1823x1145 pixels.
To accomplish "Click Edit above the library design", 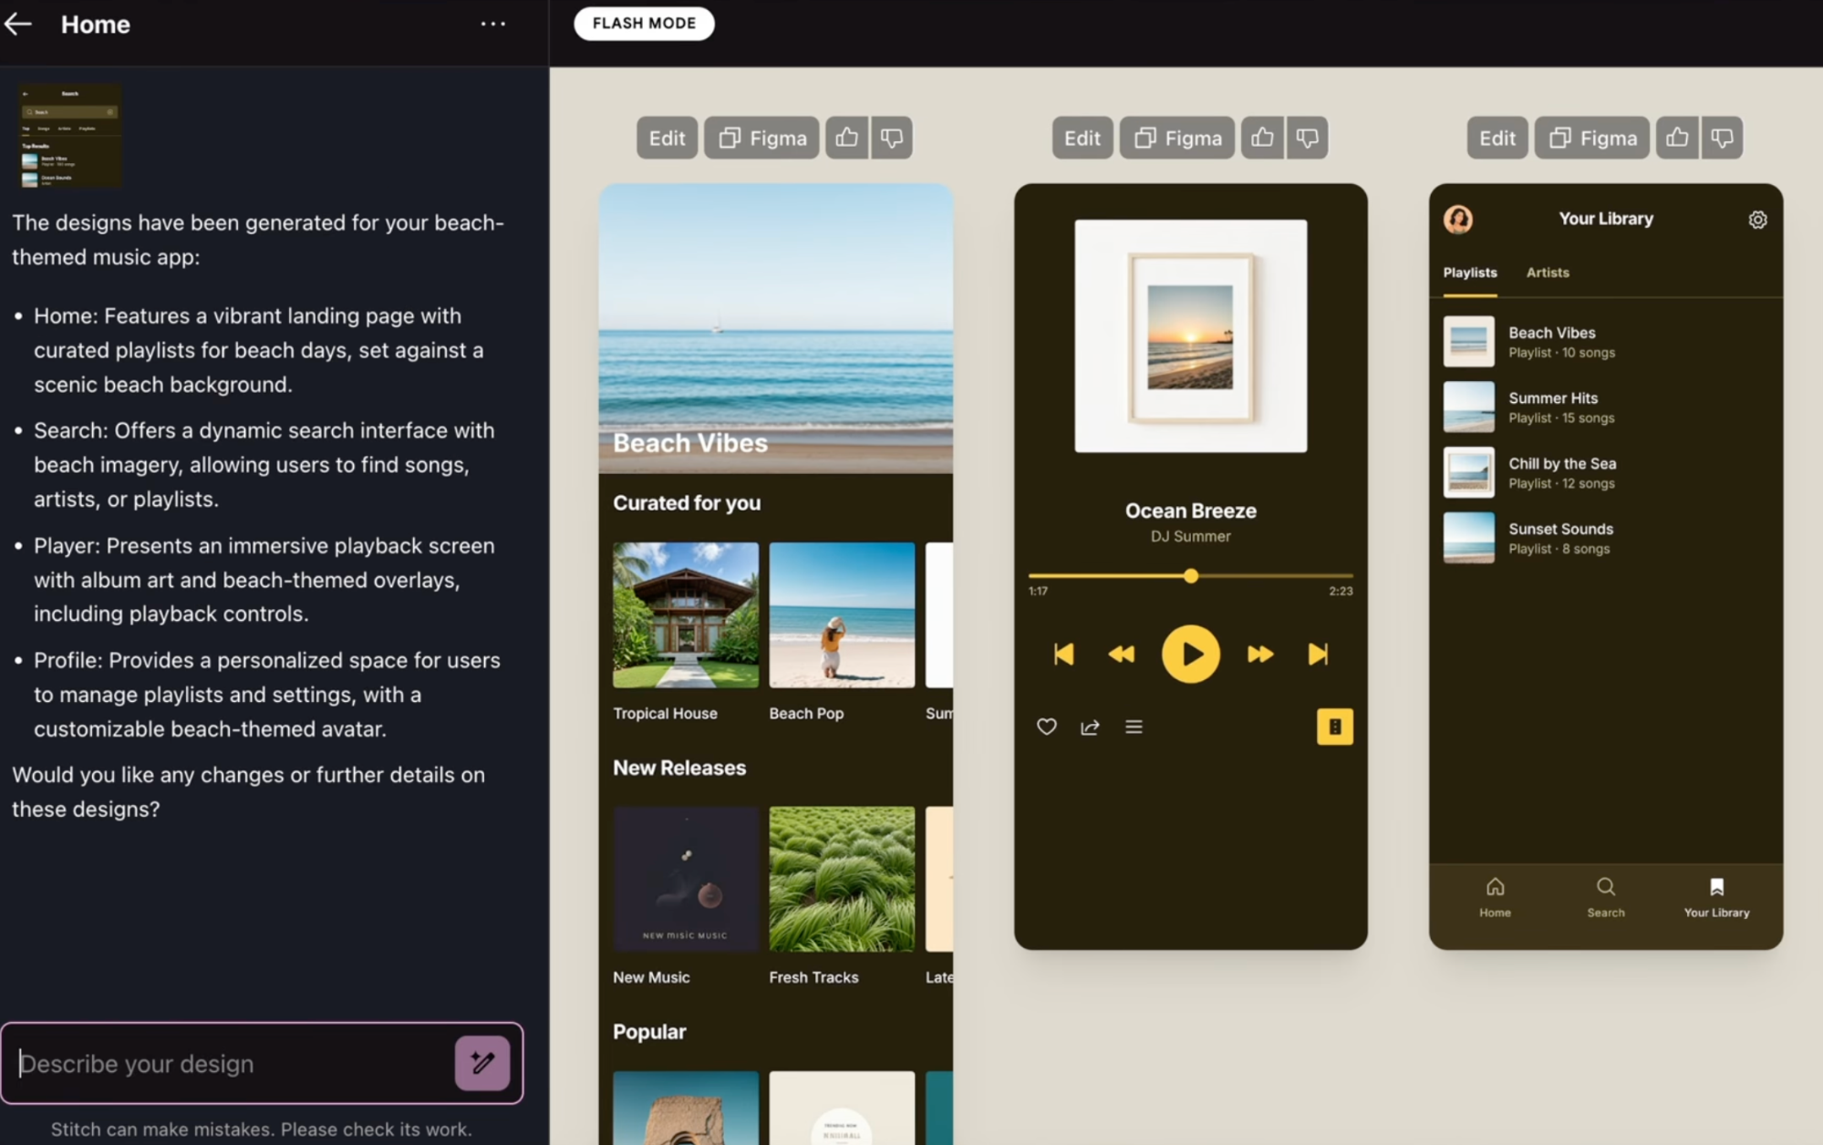I will point(1497,138).
